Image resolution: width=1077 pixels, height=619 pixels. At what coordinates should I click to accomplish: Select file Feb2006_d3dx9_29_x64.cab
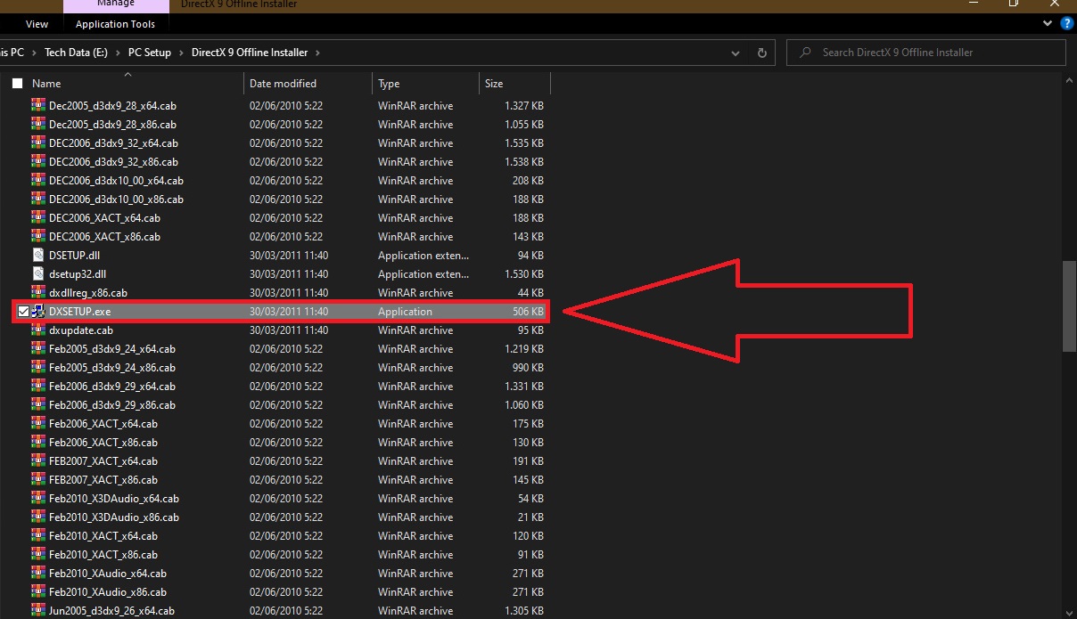tap(112, 386)
